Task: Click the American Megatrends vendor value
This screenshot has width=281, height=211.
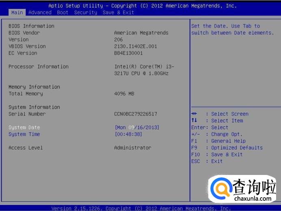Action: (x=141, y=33)
